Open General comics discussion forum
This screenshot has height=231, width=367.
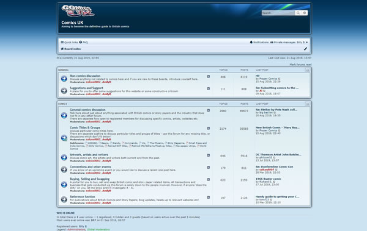[x=87, y=110]
